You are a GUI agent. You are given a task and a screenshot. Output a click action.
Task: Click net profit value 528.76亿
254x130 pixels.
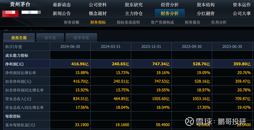(201, 64)
